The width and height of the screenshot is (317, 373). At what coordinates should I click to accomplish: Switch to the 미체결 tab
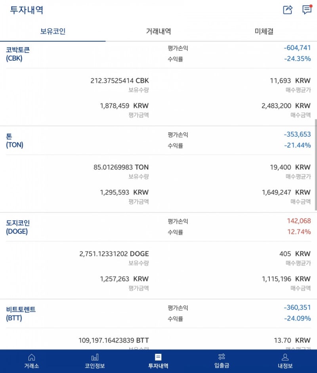(264, 31)
